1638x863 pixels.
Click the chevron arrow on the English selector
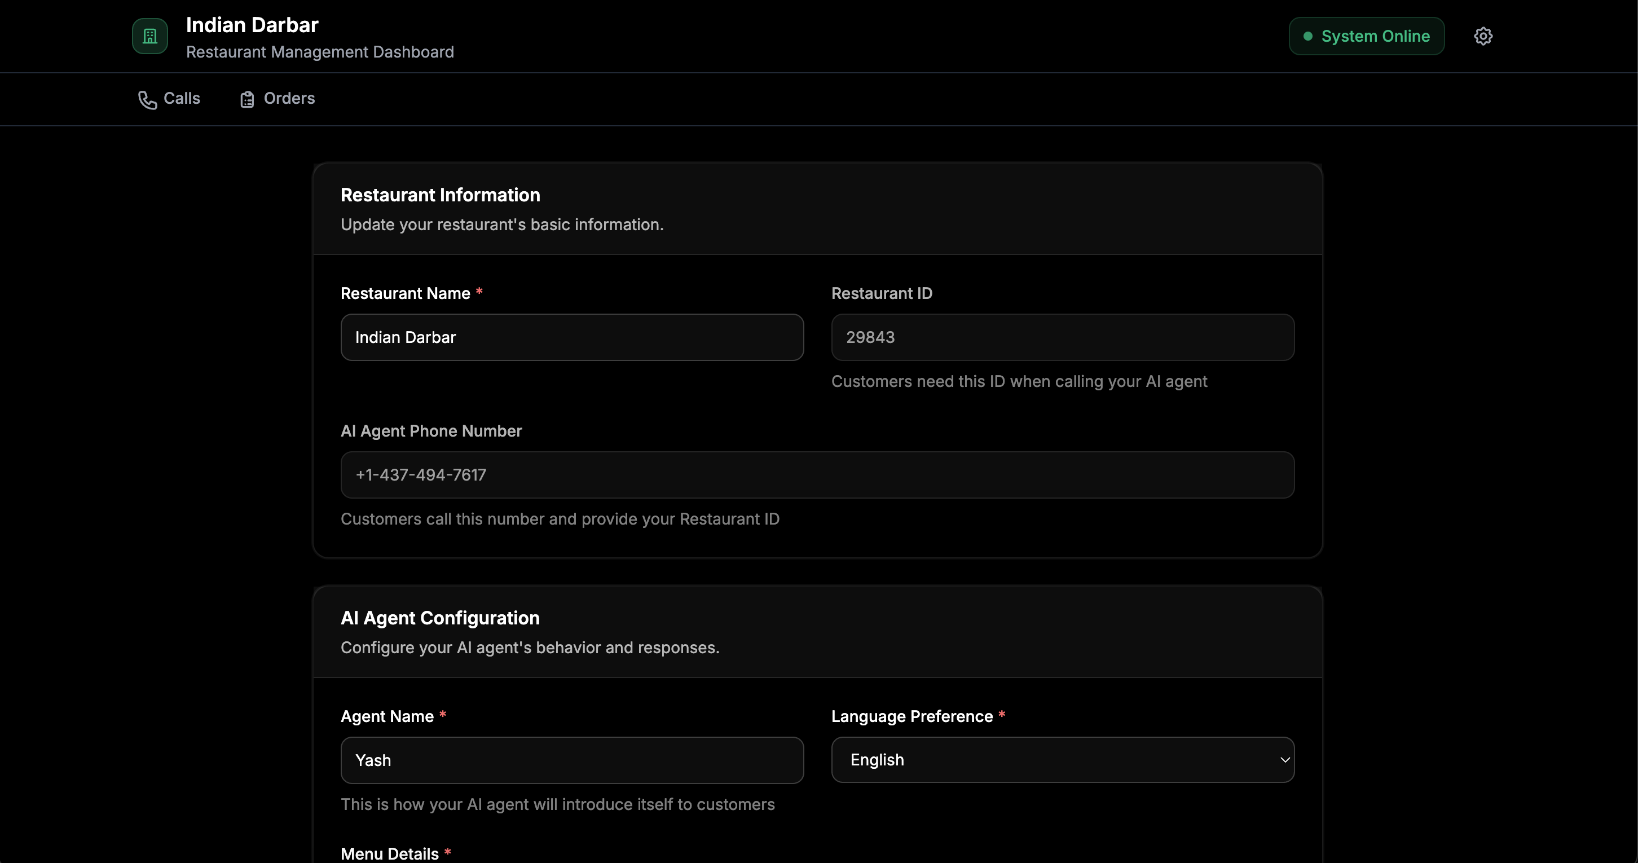(x=1284, y=760)
